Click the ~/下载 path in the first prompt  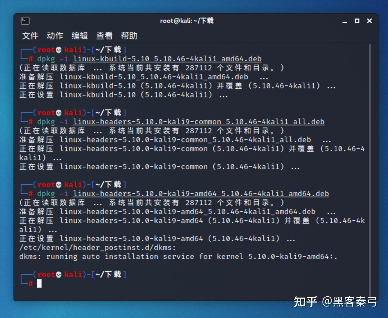pyautogui.click(x=108, y=49)
